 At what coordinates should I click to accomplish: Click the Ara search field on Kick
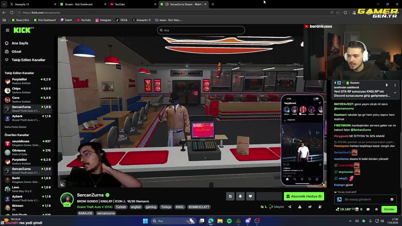[x=201, y=30]
